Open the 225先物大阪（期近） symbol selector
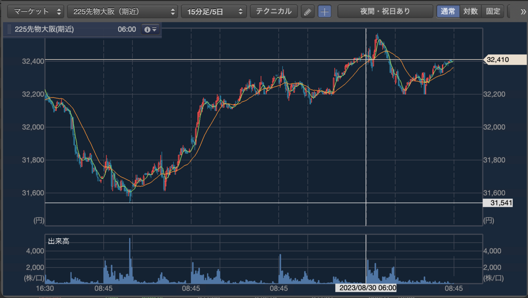Screen dimensions: 528x298 [123, 11]
